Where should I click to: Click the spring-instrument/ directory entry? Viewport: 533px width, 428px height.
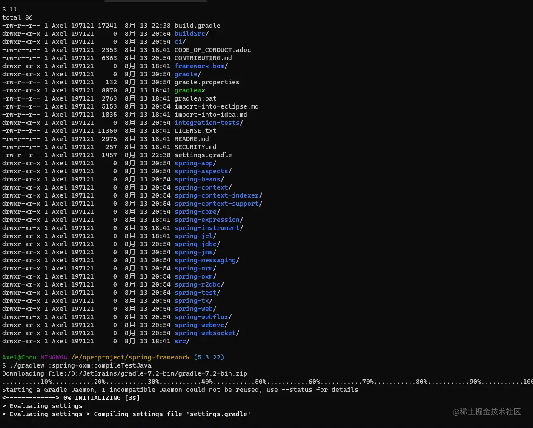(209, 228)
